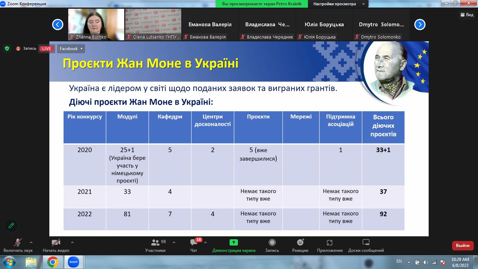Open Реакции reactions menu
Image resolution: width=478 pixels, height=269 pixels.
pyautogui.click(x=300, y=245)
